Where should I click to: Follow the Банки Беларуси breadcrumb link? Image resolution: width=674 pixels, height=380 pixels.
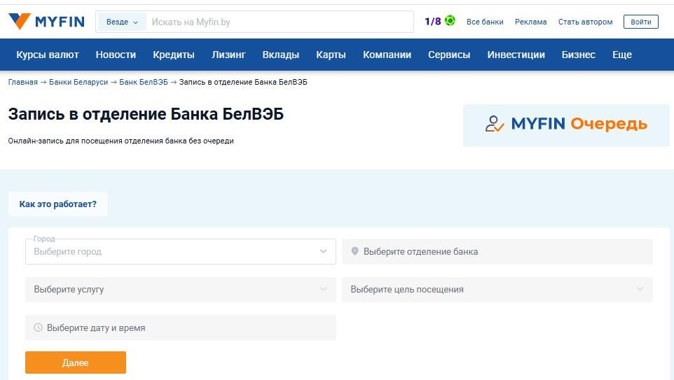click(x=78, y=82)
